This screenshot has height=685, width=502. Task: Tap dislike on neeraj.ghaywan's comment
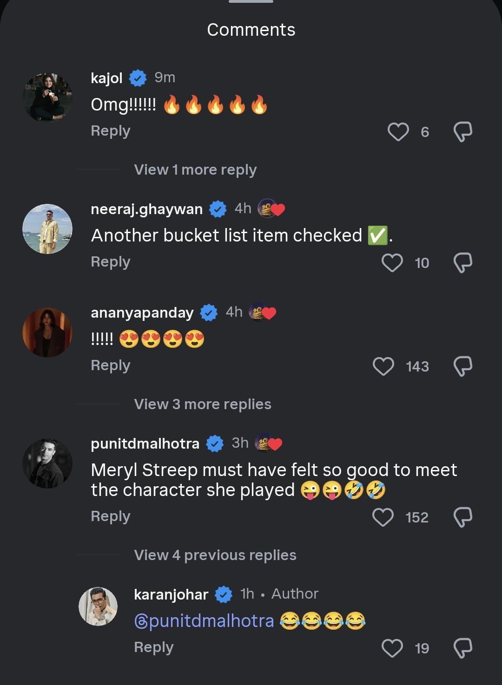coord(462,263)
